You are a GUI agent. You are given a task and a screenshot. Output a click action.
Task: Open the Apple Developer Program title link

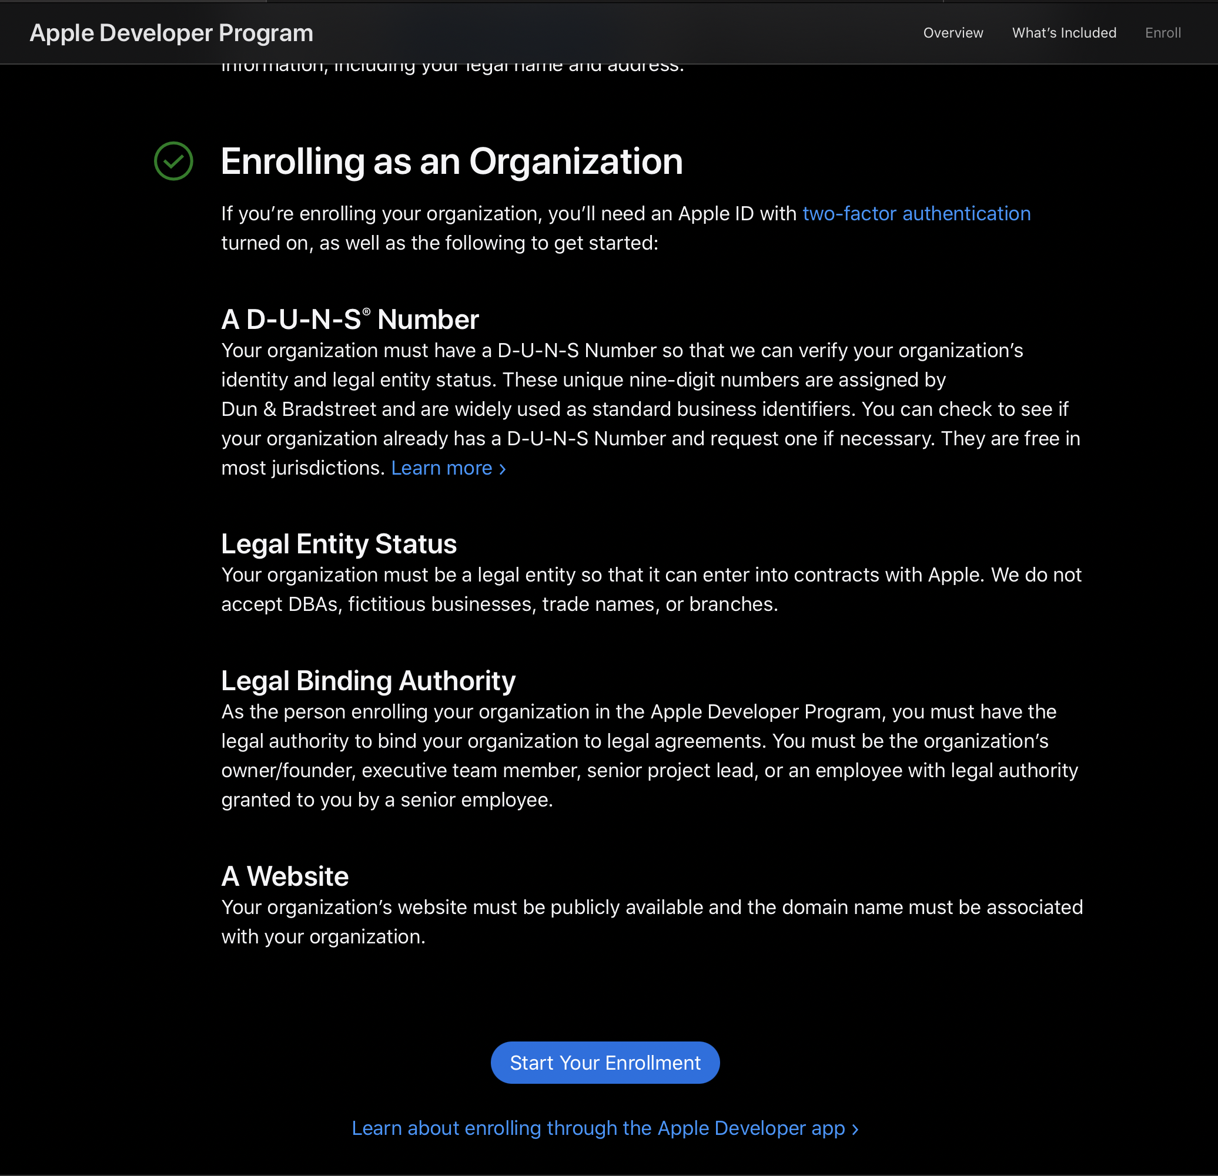click(x=171, y=33)
